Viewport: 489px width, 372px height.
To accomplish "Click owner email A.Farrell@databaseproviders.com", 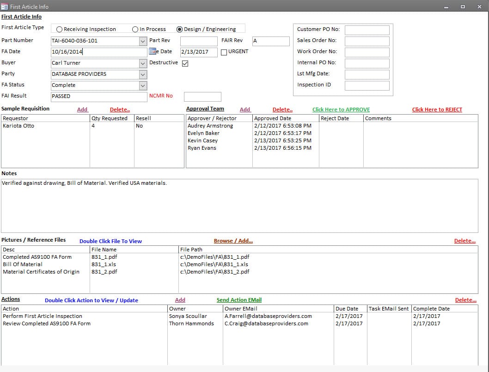I will tap(268, 316).
